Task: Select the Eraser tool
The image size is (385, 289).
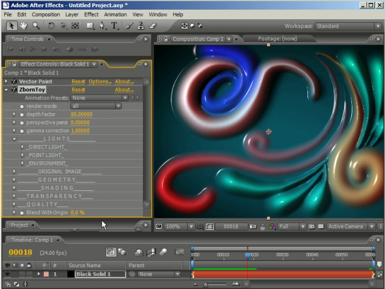Action: coord(153,26)
